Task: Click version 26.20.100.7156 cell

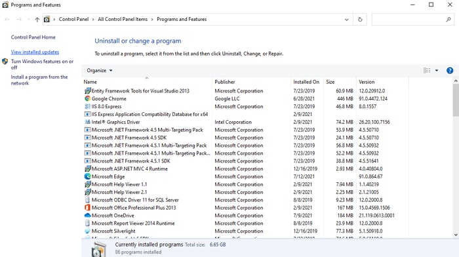Action: 374,122
